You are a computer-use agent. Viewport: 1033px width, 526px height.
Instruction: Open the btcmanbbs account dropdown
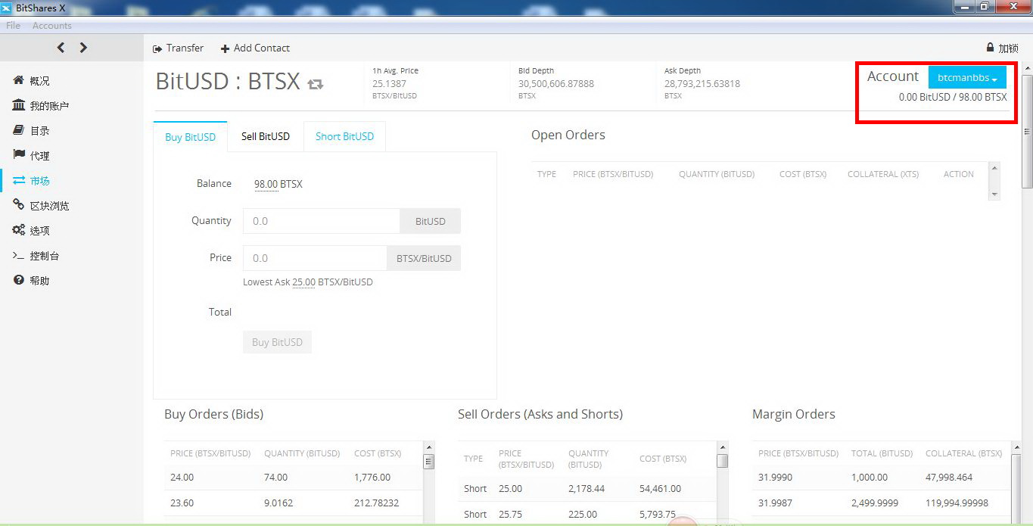coord(967,78)
